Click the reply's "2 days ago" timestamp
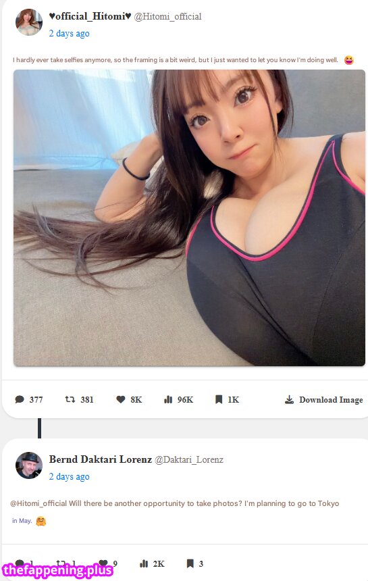This screenshot has width=368, height=581. pos(70,476)
